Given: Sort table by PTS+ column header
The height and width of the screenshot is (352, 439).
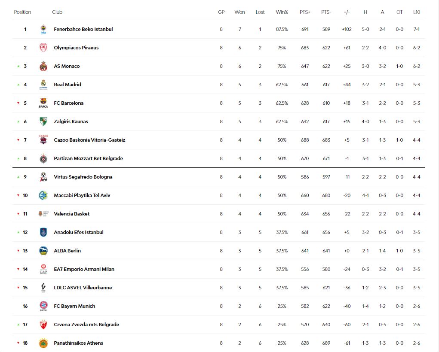Looking at the screenshot, I should pyautogui.click(x=305, y=12).
